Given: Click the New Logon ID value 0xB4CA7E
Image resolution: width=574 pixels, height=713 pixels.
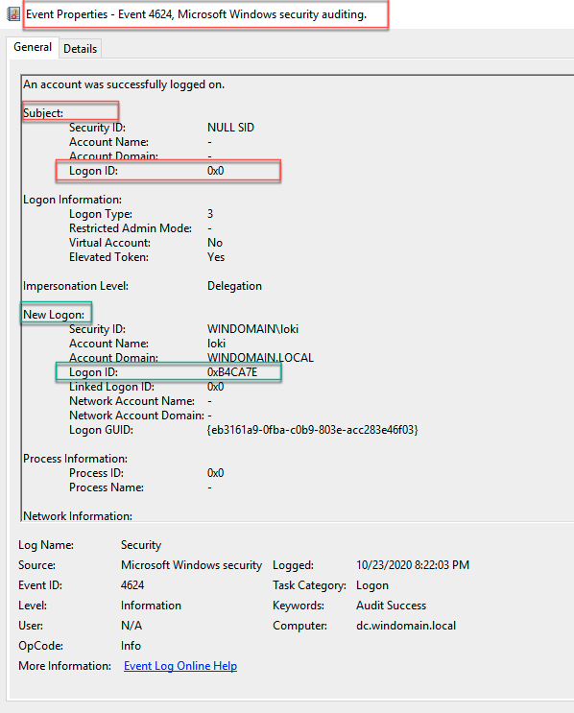Looking at the screenshot, I should click(x=232, y=372).
